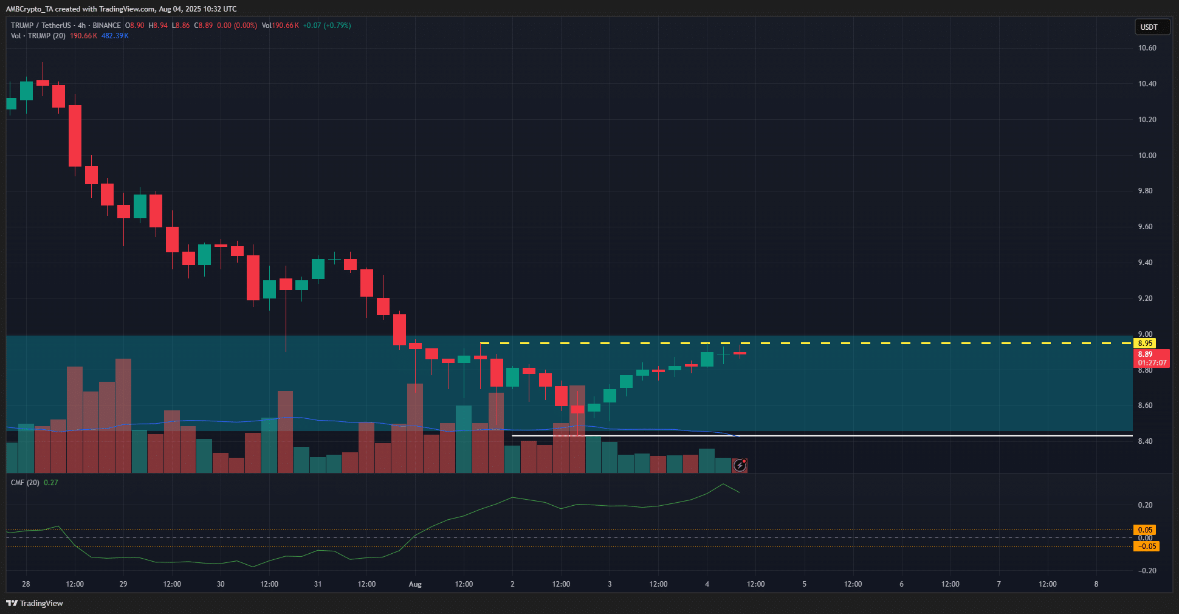Click the orange -0.05 CMF level label
Viewport: 1179px width, 614px height.
tap(1147, 547)
